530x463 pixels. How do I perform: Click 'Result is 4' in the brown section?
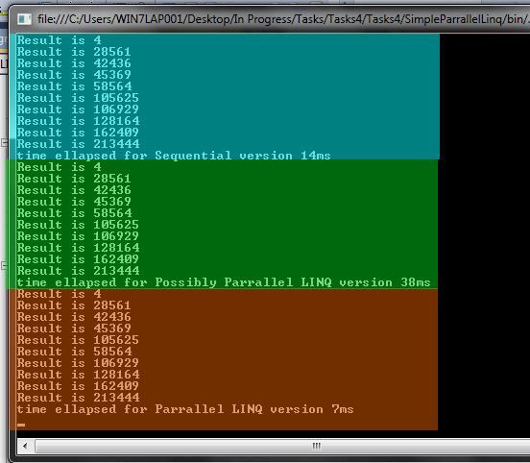click(60, 294)
